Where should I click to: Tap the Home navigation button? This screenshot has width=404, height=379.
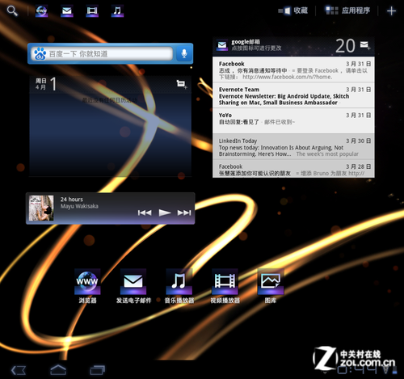[58, 370]
